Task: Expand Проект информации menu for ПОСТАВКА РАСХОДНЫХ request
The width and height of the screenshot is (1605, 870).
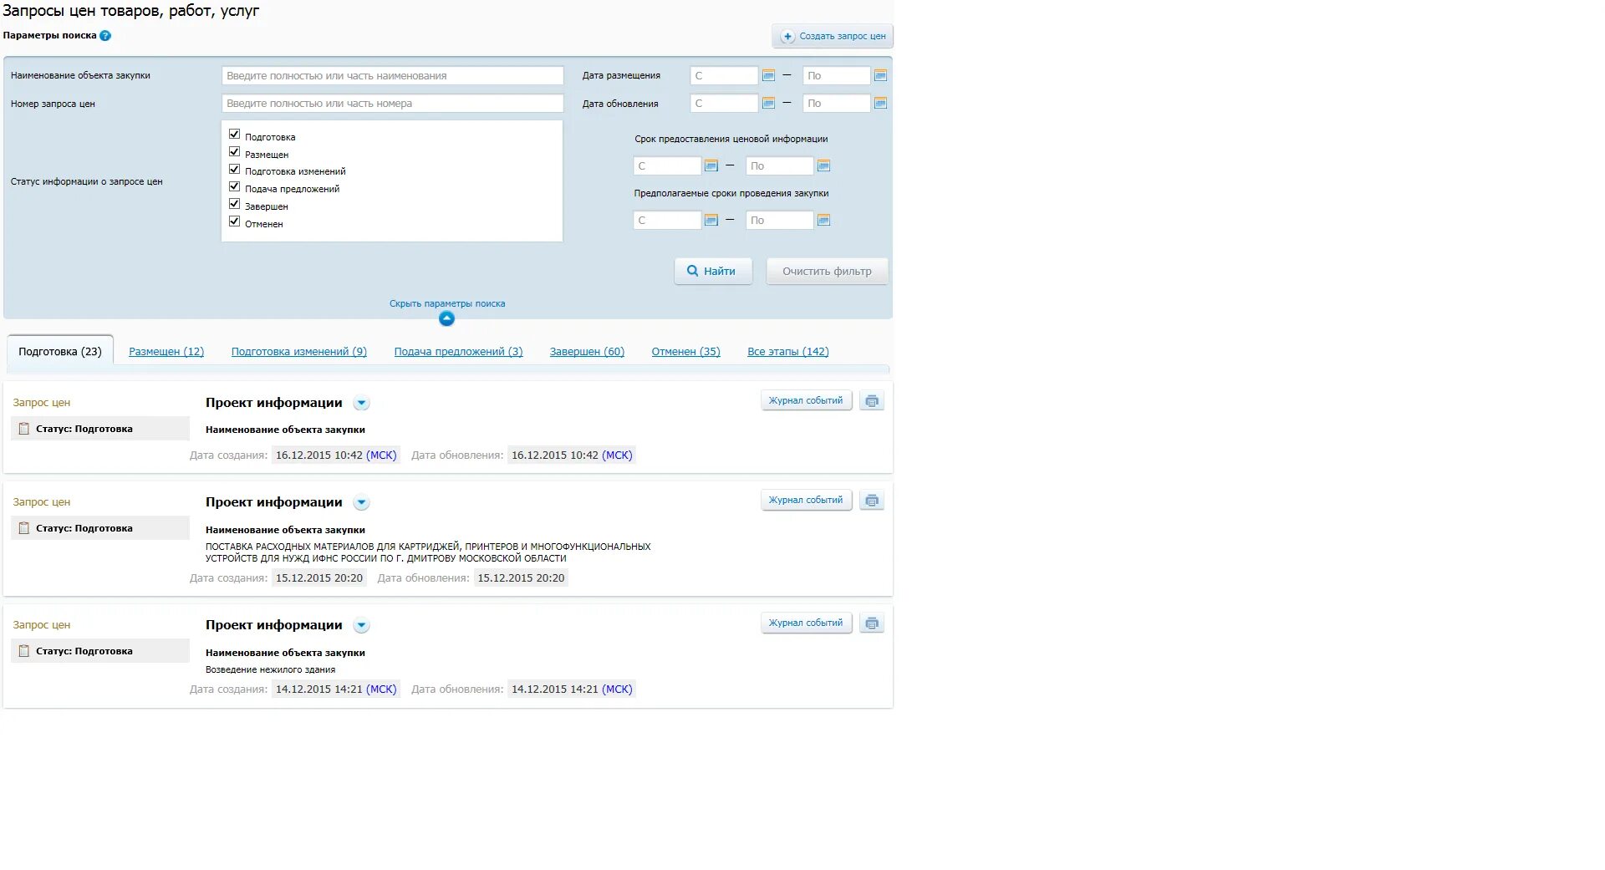Action: coord(361,503)
